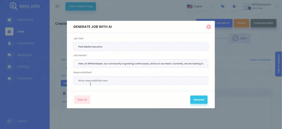Image resolution: width=282 pixels, height=129 pixels.
Task: Open the View Company Page button
Action: point(81,6)
